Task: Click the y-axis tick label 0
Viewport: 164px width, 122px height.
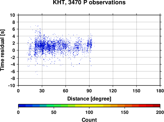Action: click(x=14, y=50)
